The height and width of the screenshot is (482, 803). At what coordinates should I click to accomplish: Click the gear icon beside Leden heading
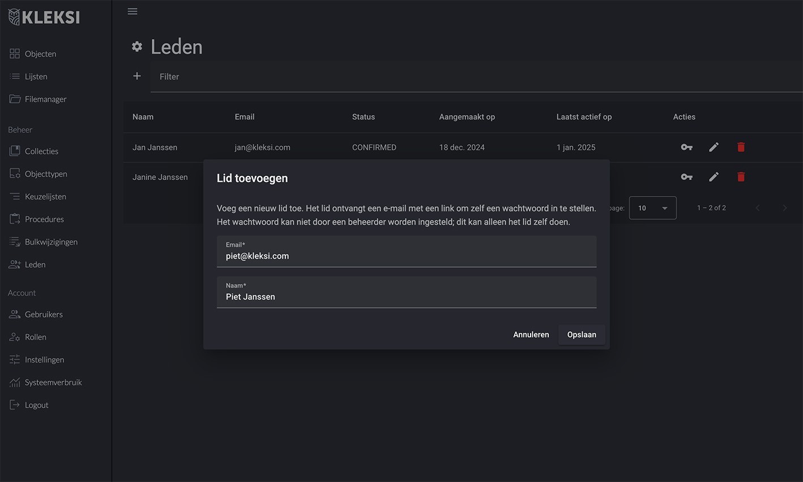pyautogui.click(x=137, y=47)
